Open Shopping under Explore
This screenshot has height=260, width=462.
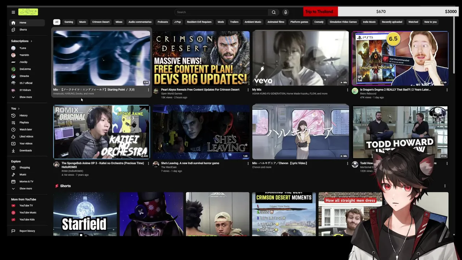coord(27,168)
